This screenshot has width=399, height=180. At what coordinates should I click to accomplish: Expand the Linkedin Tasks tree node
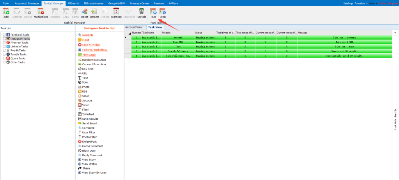[1, 47]
